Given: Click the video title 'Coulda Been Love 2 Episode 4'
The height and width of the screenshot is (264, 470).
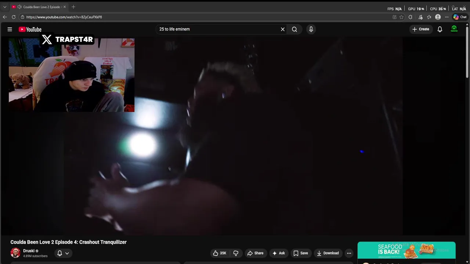Looking at the screenshot, I should pos(68,242).
